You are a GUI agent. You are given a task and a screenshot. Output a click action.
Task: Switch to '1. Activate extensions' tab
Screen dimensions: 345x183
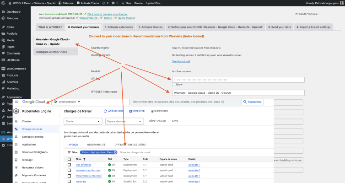(x=119, y=27)
